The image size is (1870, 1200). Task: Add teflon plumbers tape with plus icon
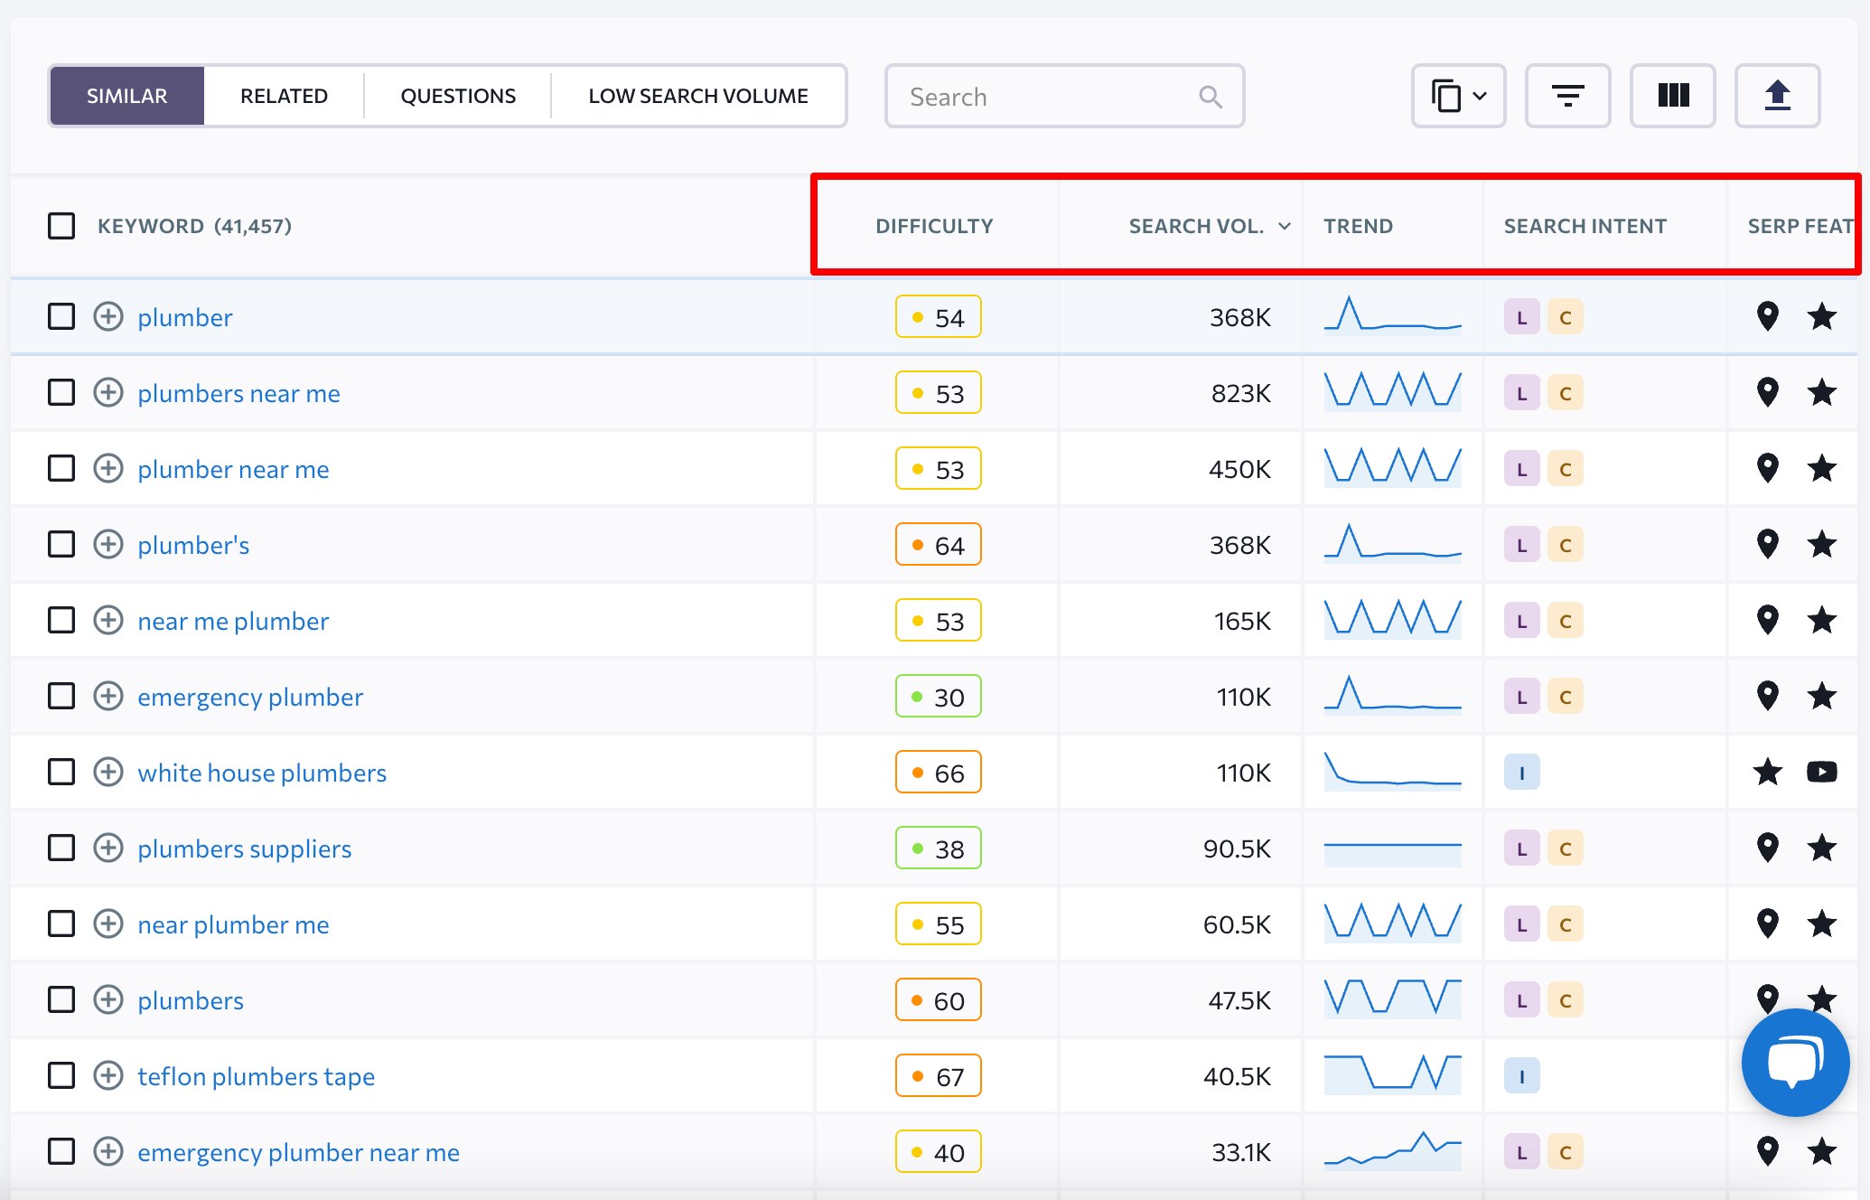tap(108, 1076)
